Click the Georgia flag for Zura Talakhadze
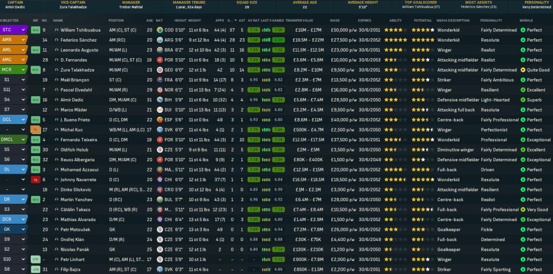553x274 pixels. [x=159, y=70]
